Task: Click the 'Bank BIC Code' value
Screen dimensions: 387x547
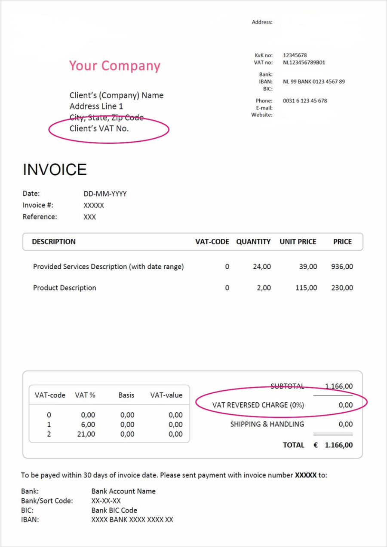Action: click(x=114, y=511)
